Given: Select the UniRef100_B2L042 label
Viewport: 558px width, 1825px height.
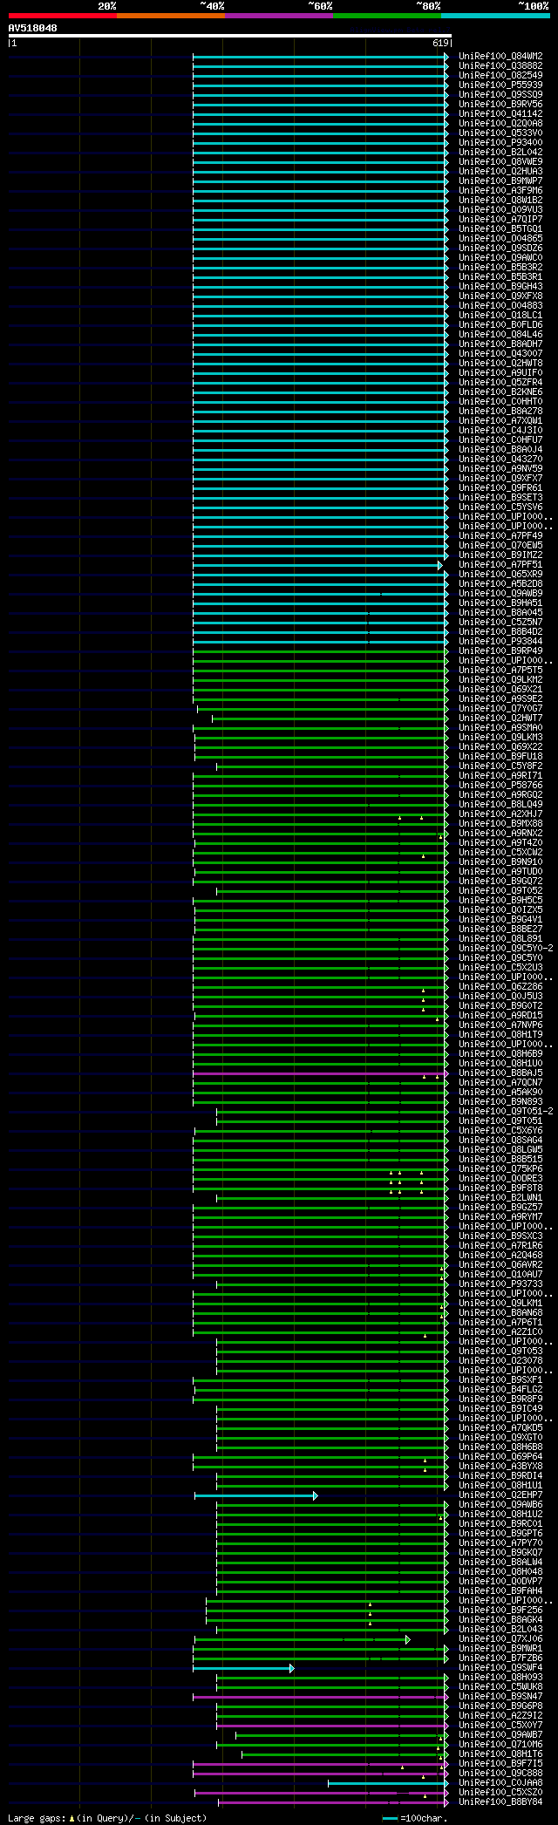Looking at the screenshot, I should 500,153.
